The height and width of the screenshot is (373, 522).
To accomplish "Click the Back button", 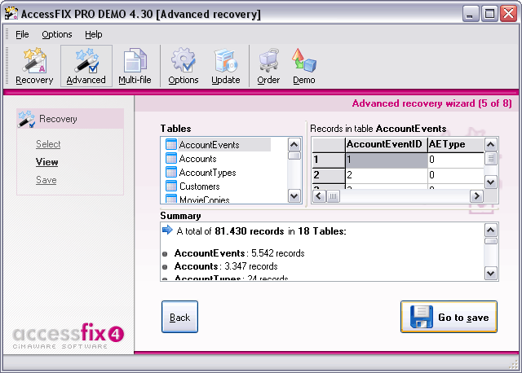I will (179, 317).
